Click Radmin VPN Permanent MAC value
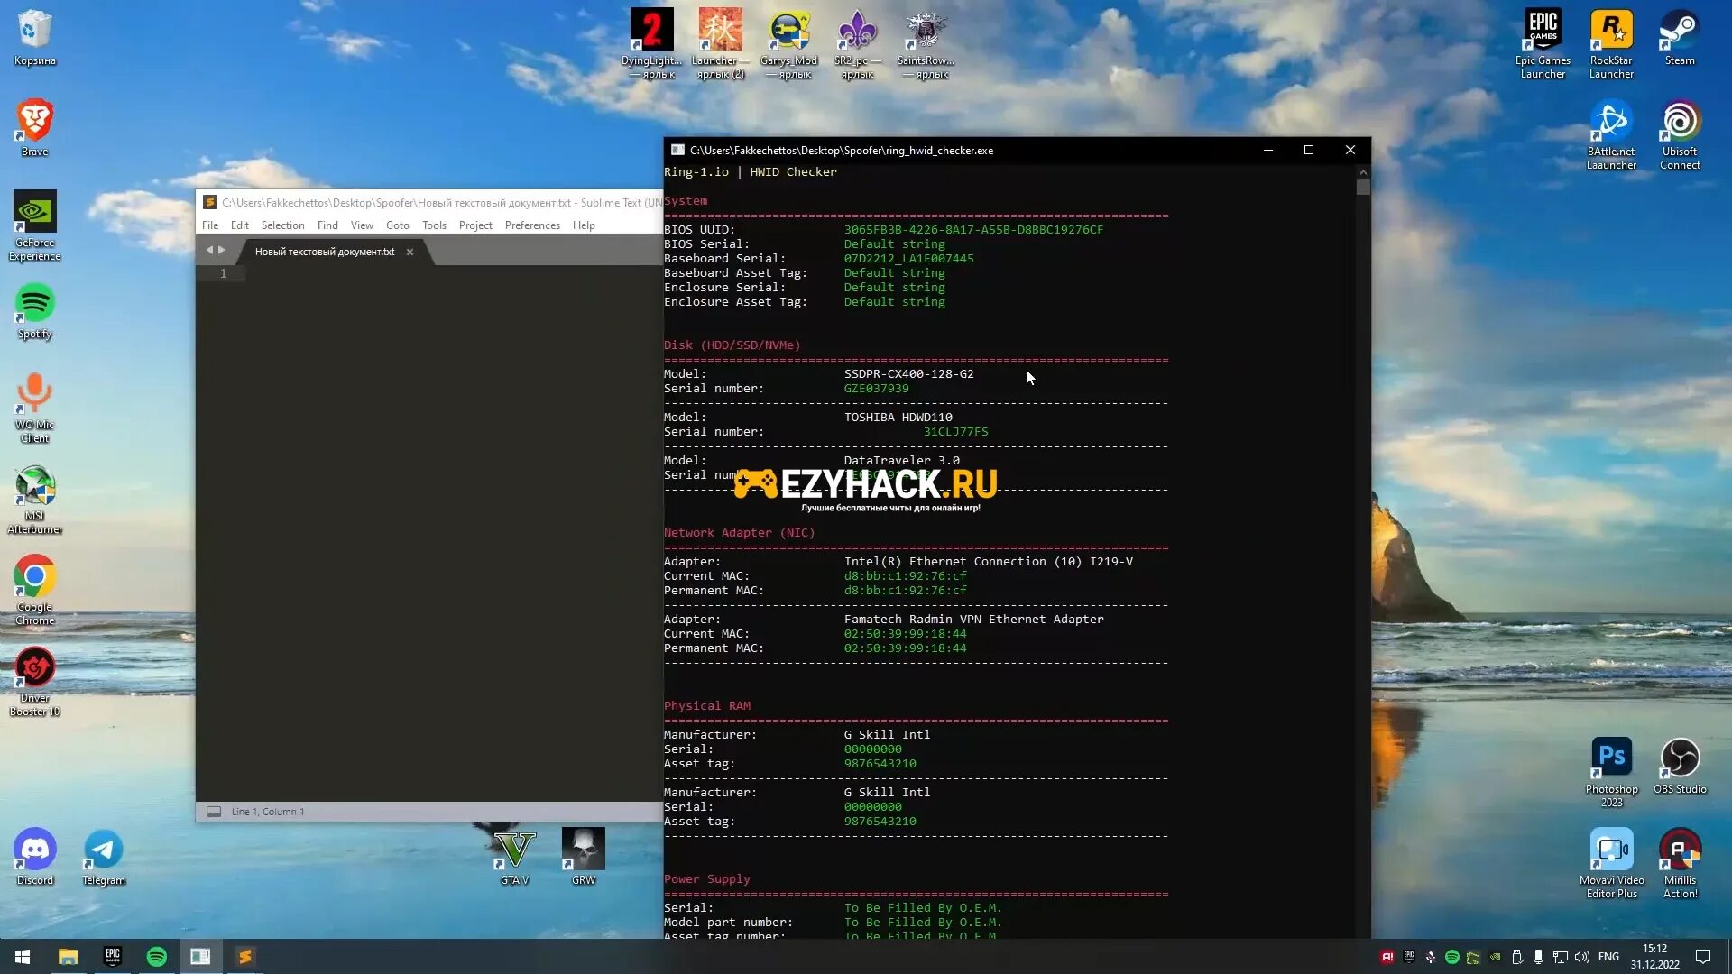The image size is (1732, 974). tap(905, 648)
